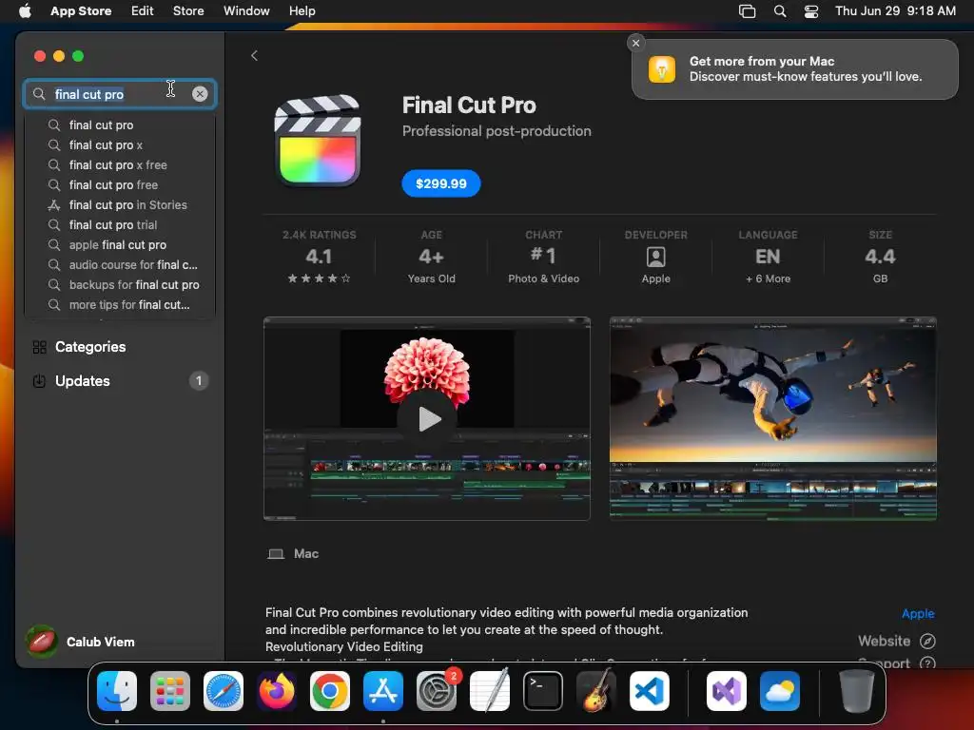The width and height of the screenshot is (974, 730).
Task: Open Launchpad from the dock
Action: click(170, 691)
